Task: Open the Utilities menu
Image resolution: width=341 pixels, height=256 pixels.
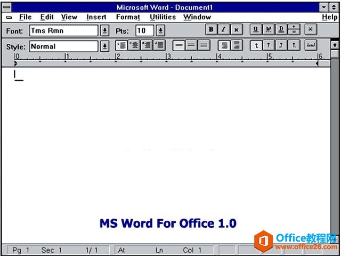Action: pyautogui.click(x=163, y=17)
